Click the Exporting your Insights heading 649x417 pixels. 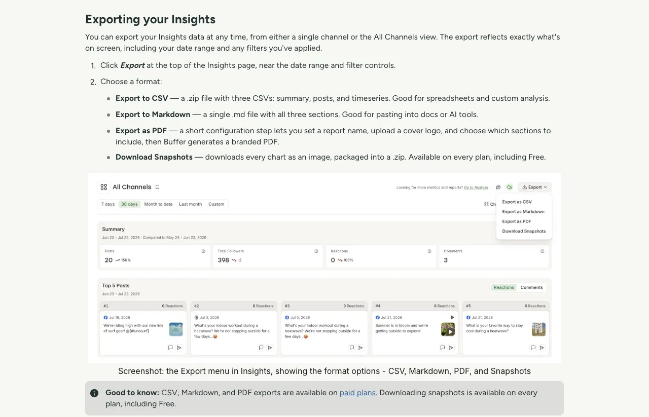(x=150, y=19)
